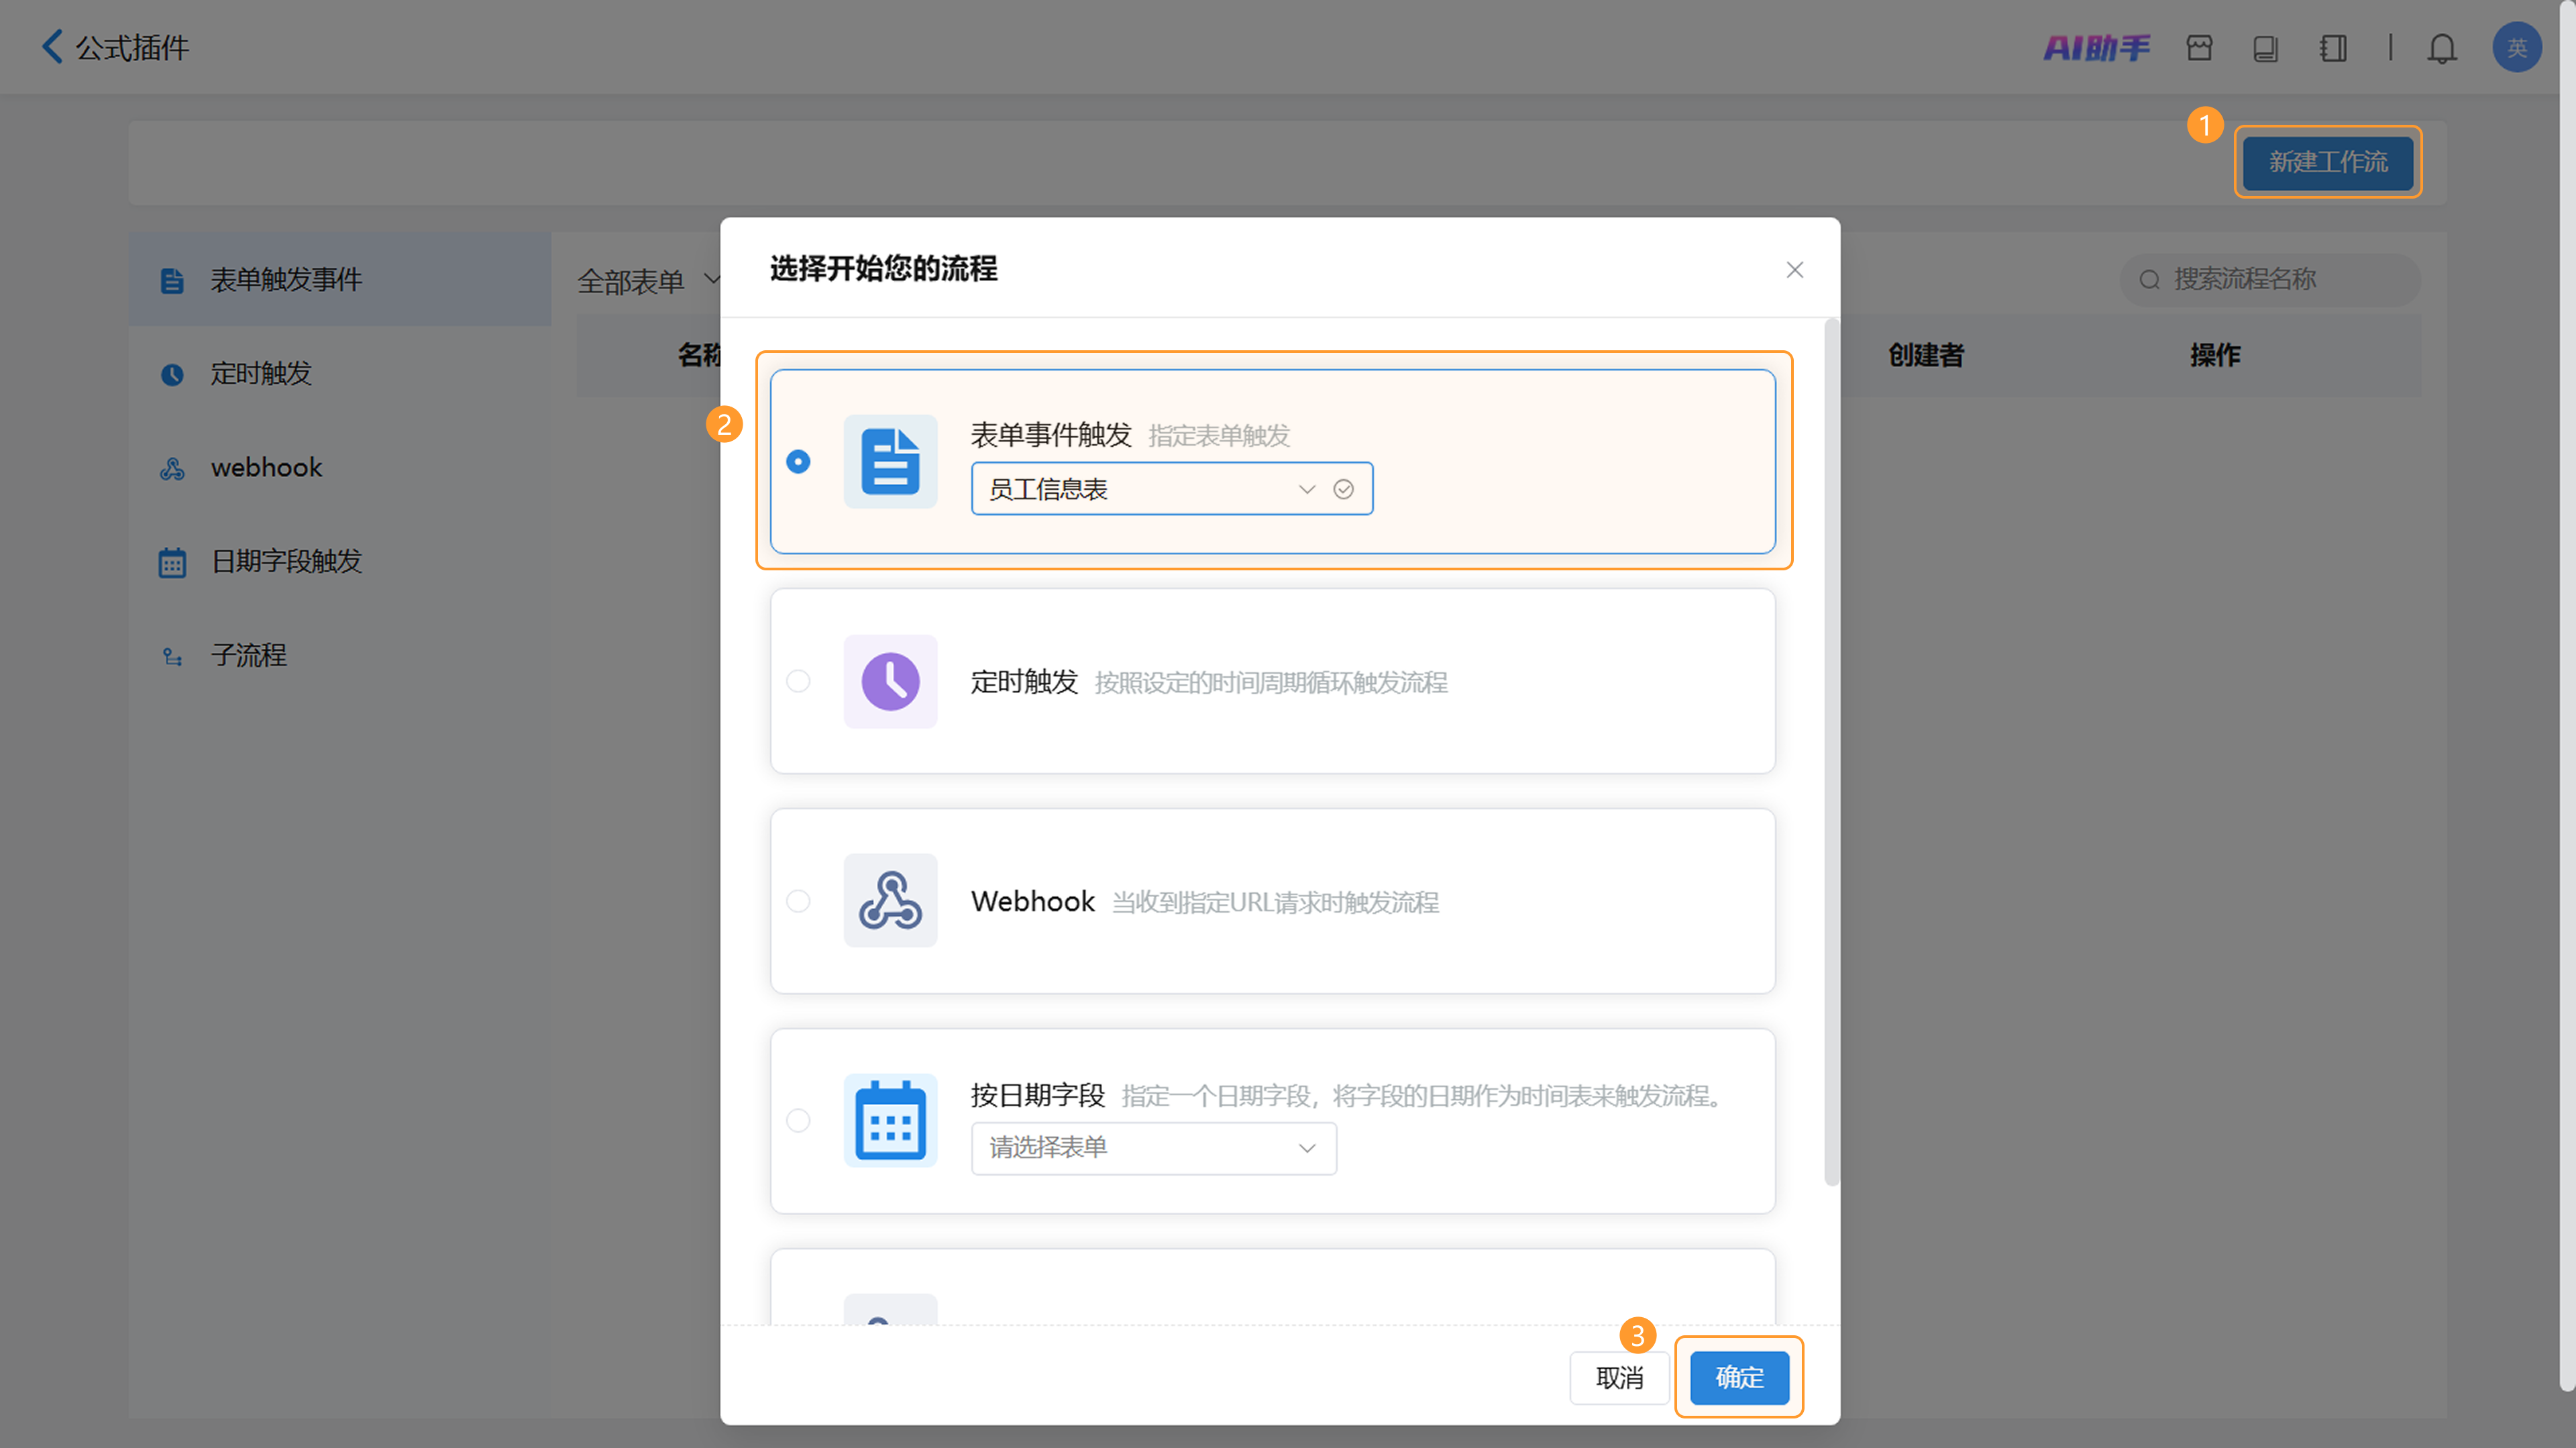The width and height of the screenshot is (2576, 1448).
Task: Open the store icon in top bar
Action: [2199, 47]
